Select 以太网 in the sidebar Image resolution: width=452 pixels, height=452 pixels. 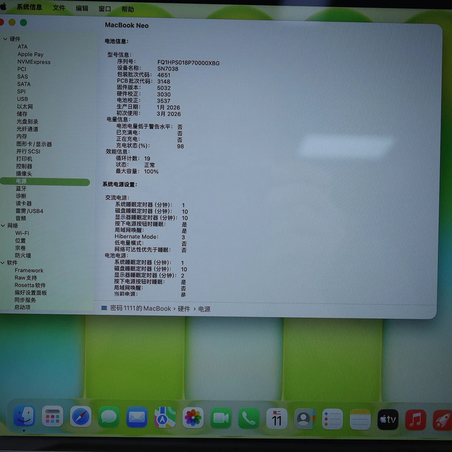tap(25, 106)
